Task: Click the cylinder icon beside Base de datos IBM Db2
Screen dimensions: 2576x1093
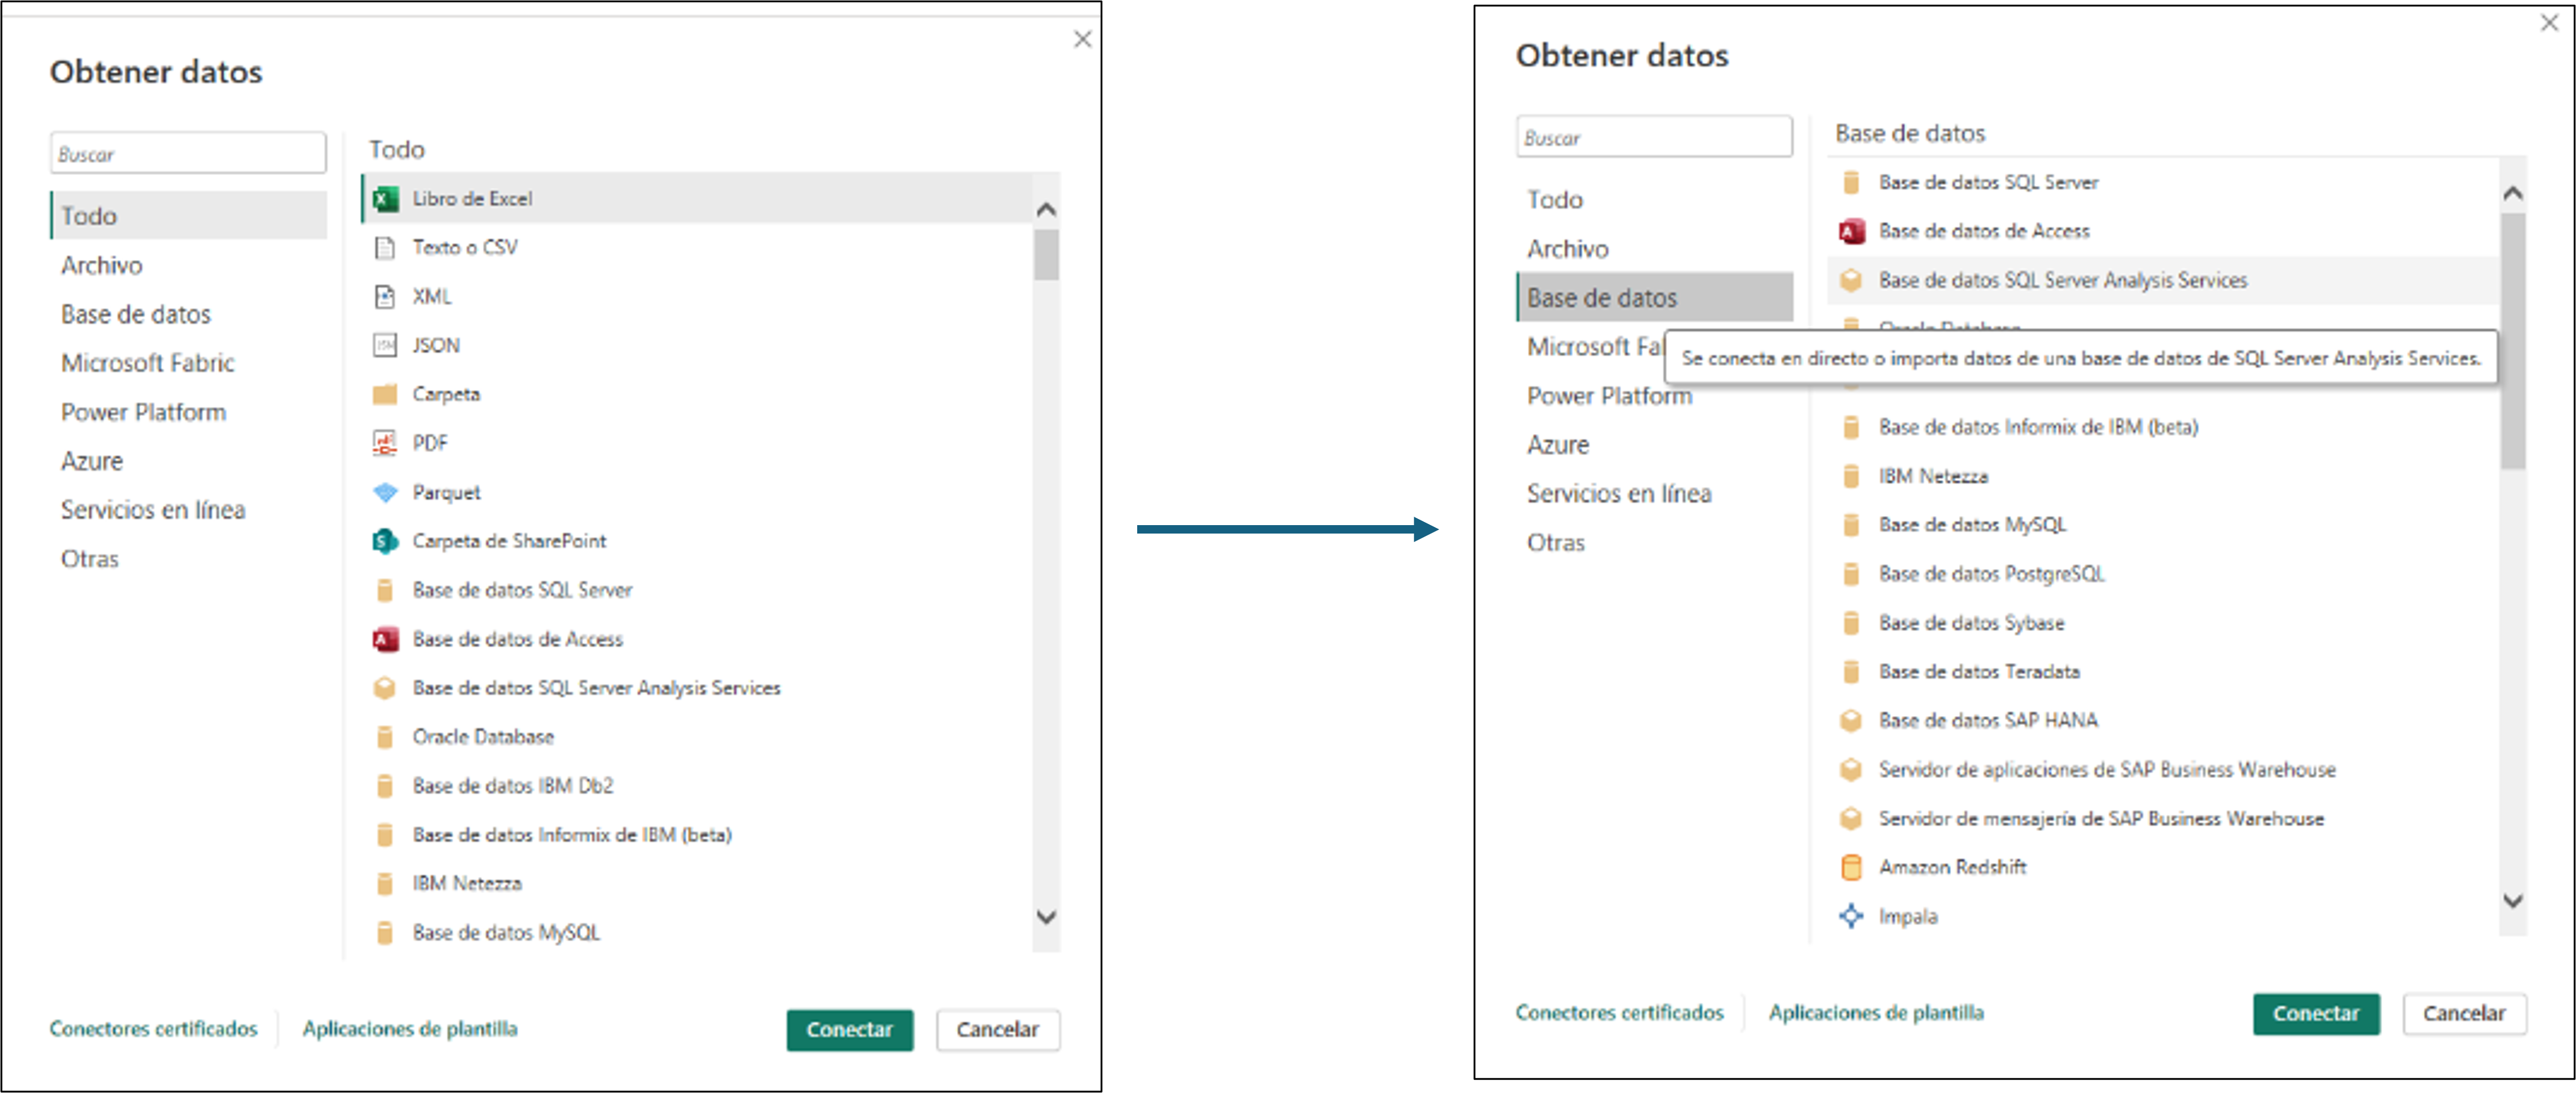Action: click(x=385, y=786)
